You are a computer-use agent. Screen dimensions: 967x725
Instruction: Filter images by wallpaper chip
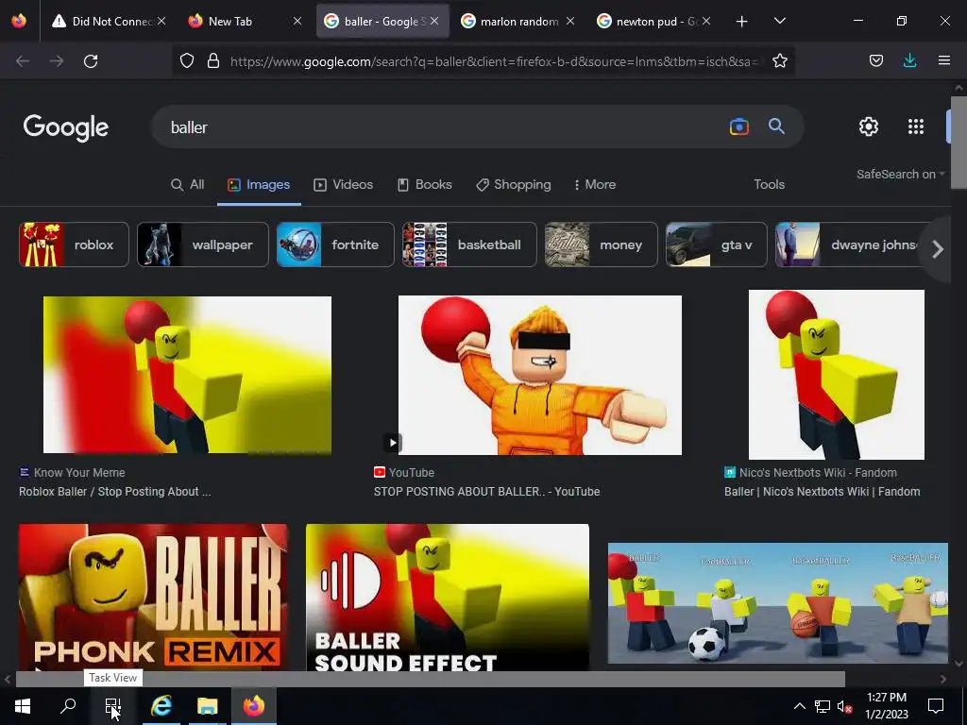click(x=203, y=244)
